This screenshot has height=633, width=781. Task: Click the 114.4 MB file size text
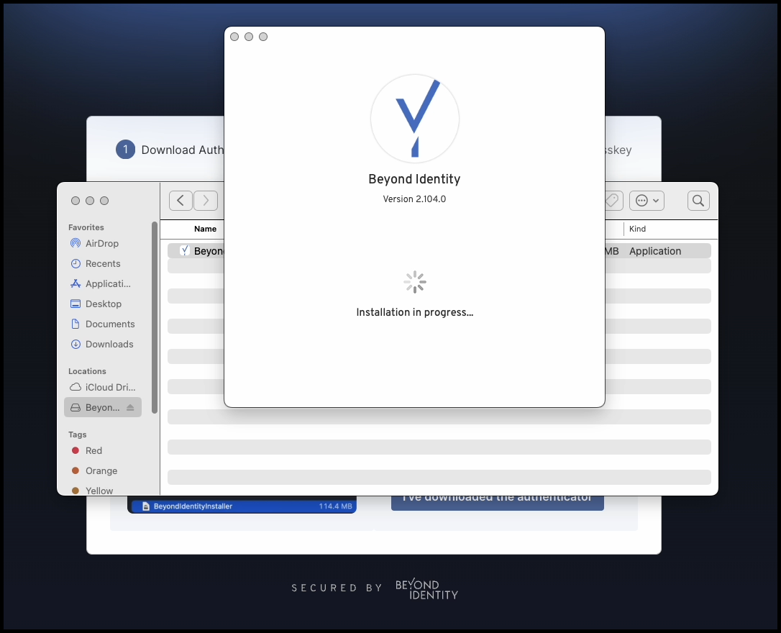click(x=335, y=506)
